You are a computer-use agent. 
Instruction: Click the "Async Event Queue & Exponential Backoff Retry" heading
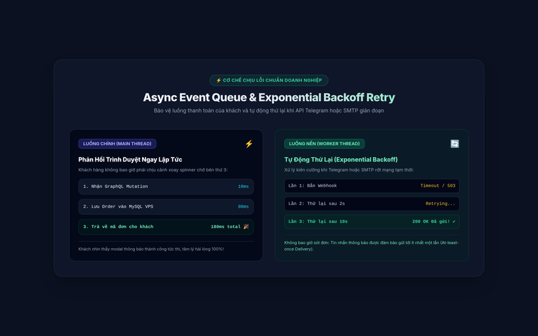[x=269, y=97]
